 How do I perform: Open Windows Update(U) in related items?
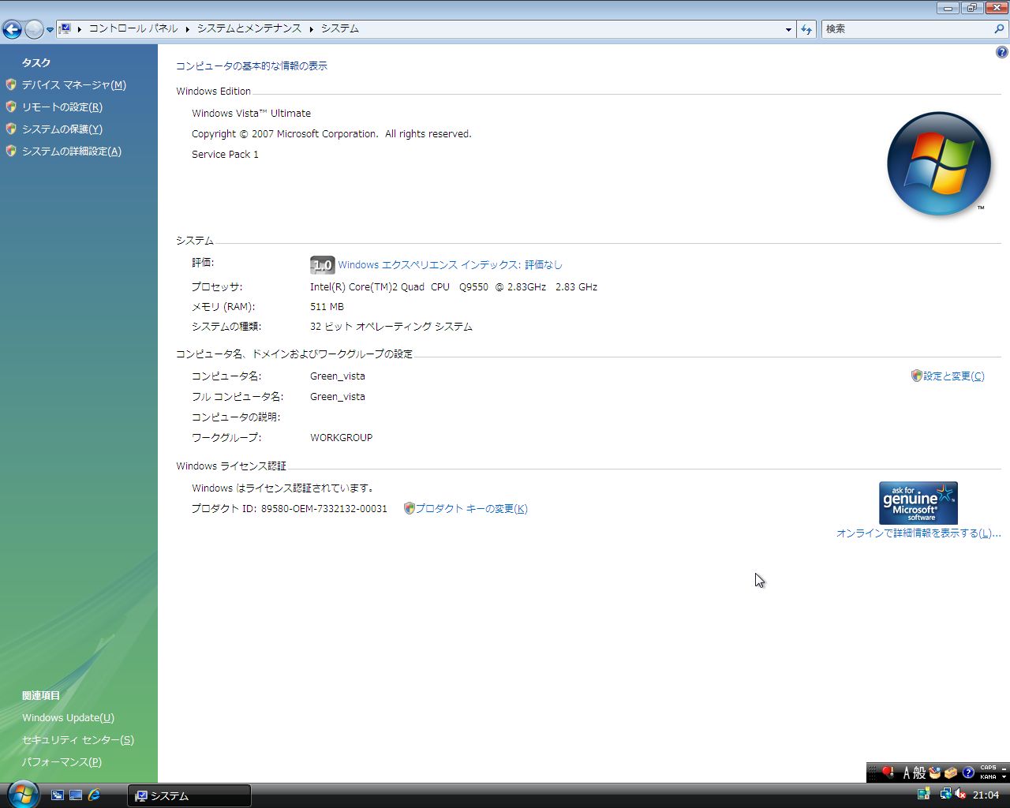pos(68,718)
